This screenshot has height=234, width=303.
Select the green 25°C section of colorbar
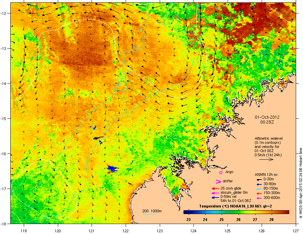(222, 212)
